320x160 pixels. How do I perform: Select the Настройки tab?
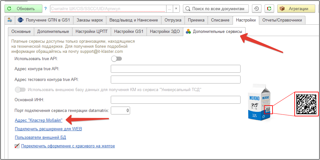(246, 20)
